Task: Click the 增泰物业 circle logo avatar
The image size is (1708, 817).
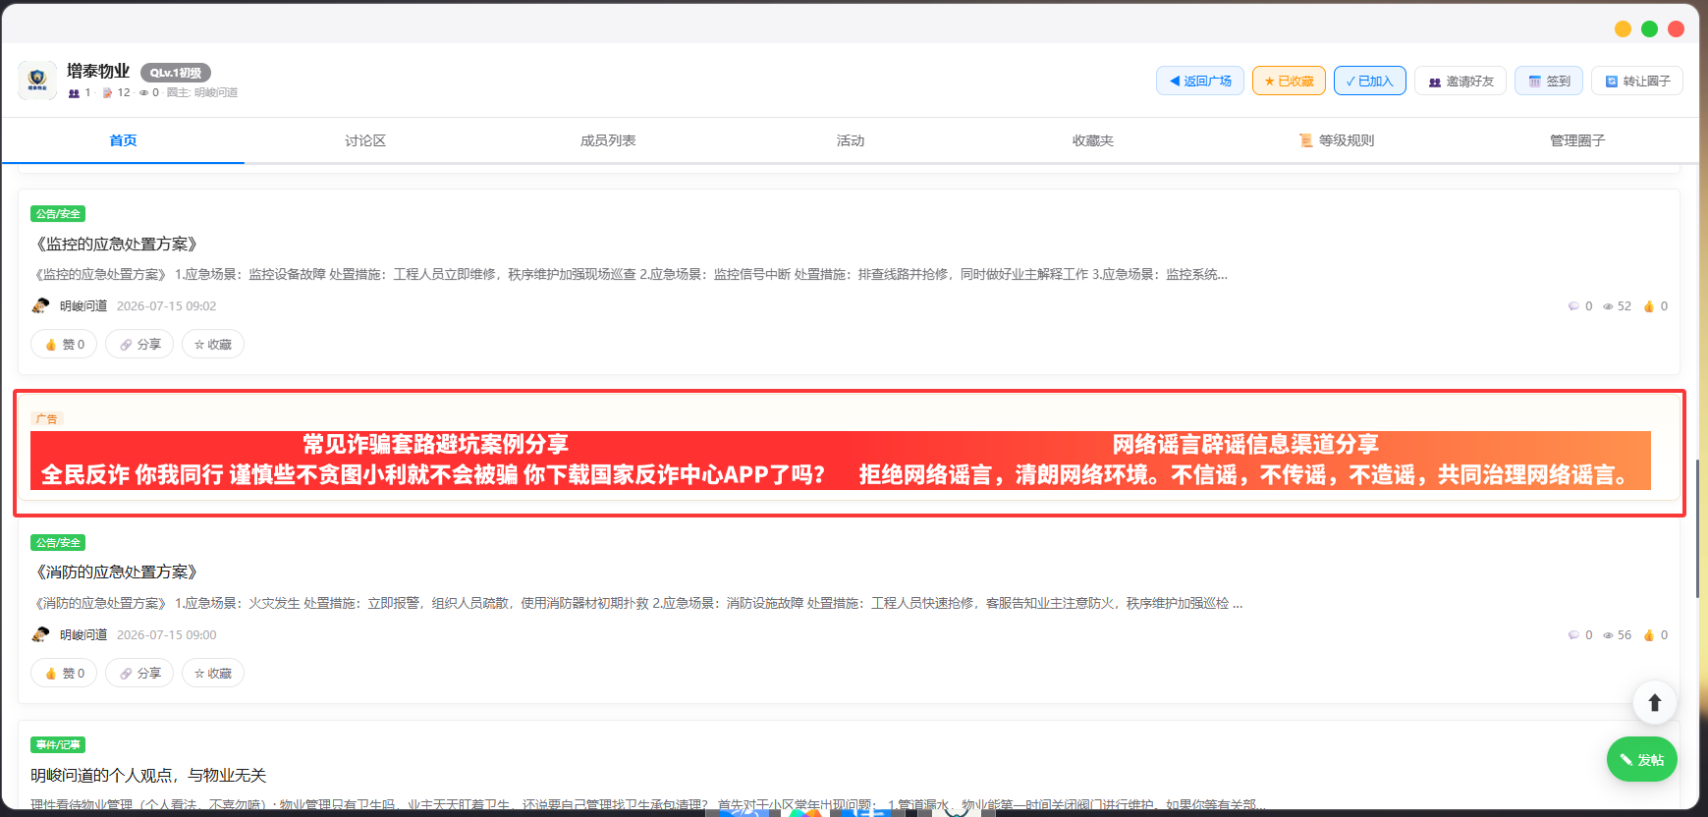Action: click(x=37, y=81)
